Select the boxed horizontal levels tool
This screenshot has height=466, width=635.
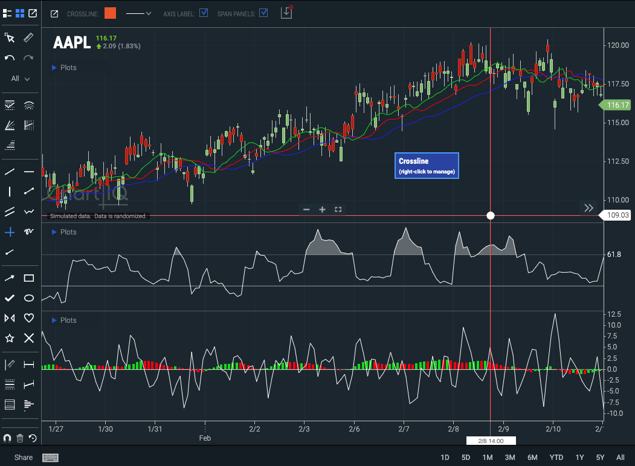(10, 404)
